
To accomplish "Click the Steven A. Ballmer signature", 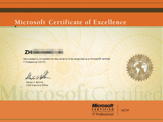I will pos(38,76).
